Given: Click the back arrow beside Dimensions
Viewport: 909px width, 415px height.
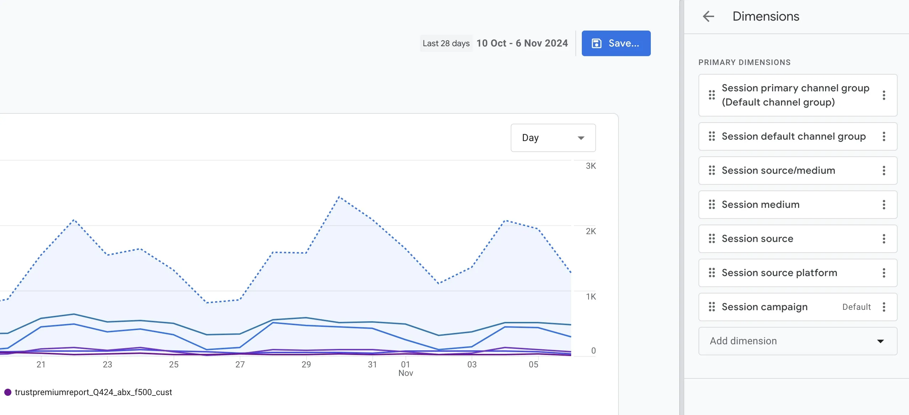Looking at the screenshot, I should pyautogui.click(x=708, y=16).
